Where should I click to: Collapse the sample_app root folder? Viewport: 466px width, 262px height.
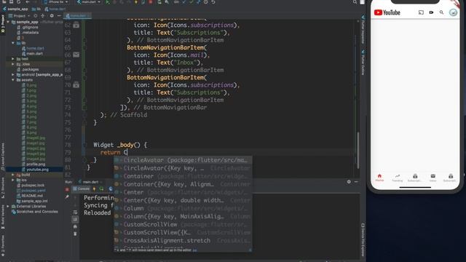8,22
